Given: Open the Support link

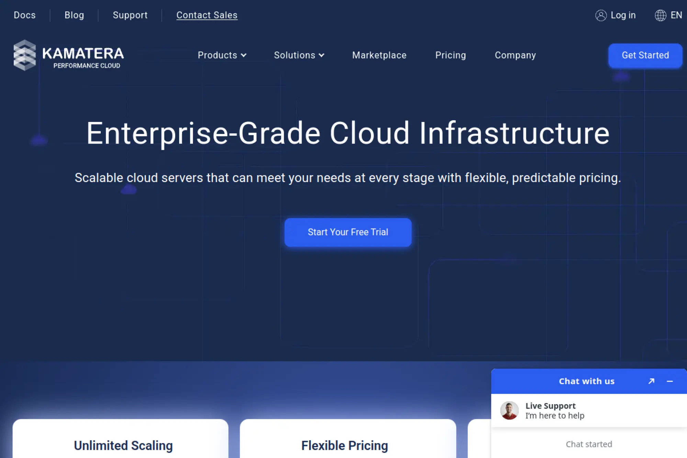Looking at the screenshot, I should click(x=130, y=15).
